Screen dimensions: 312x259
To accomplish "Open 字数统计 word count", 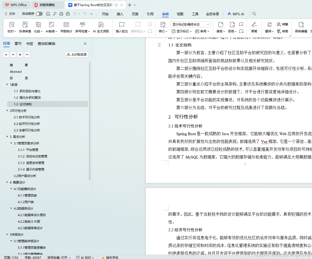I will click(x=66, y=27).
